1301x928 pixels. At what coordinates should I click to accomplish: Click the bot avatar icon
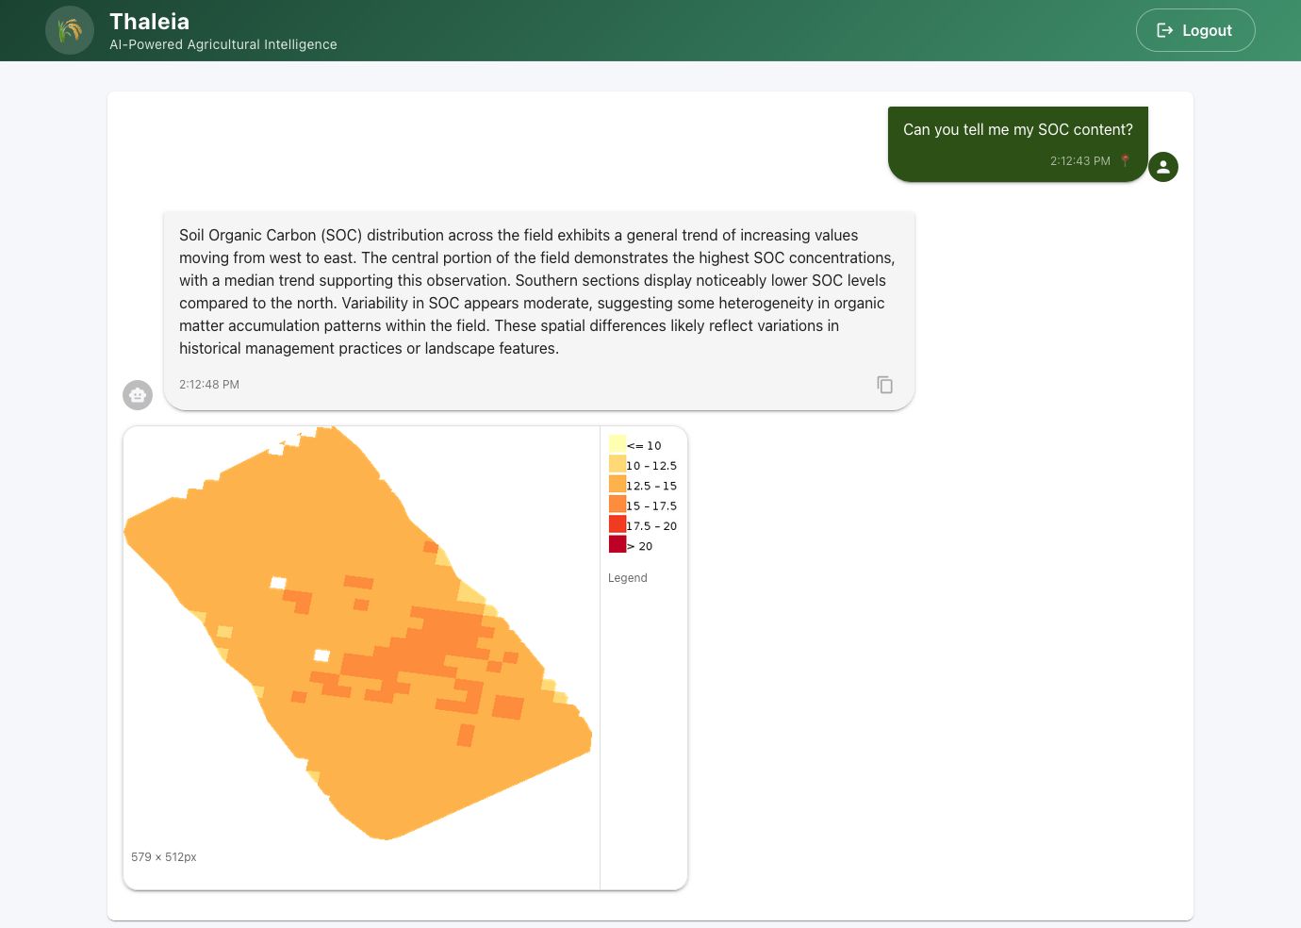click(x=138, y=395)
